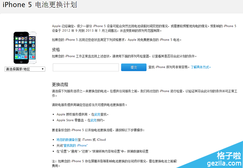This screenshot has width=243, height=168.
Task: Select the 更换流程 section heading
Action: click(60, 84)
